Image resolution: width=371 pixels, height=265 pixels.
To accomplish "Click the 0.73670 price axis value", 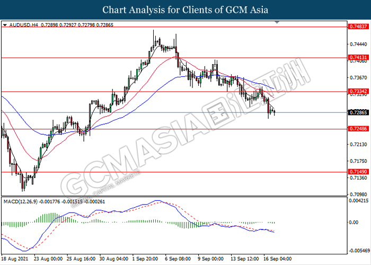I will coord(358,77).
